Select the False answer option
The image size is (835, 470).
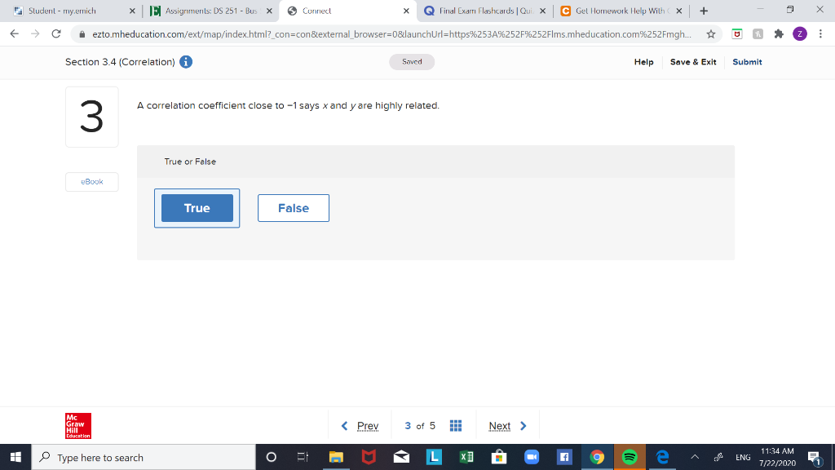[293, 208]
